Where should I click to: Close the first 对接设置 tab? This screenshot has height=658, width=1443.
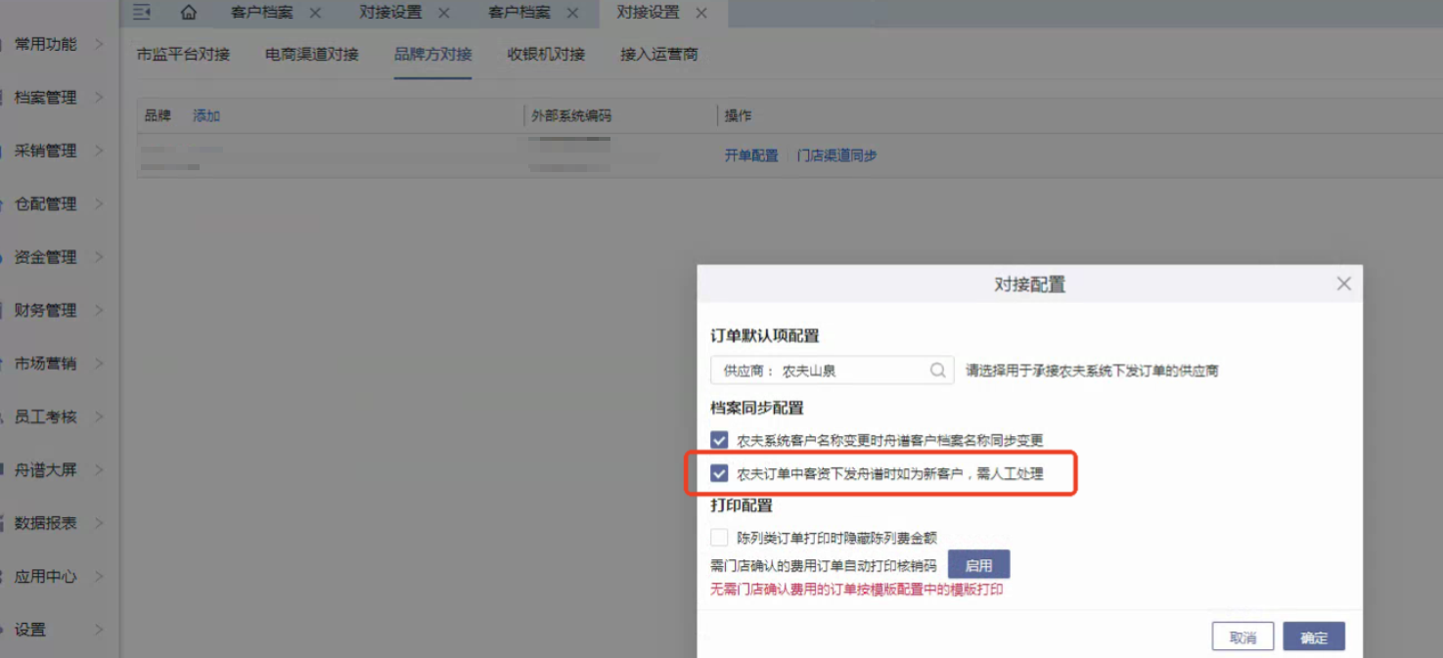pos(443,13)
